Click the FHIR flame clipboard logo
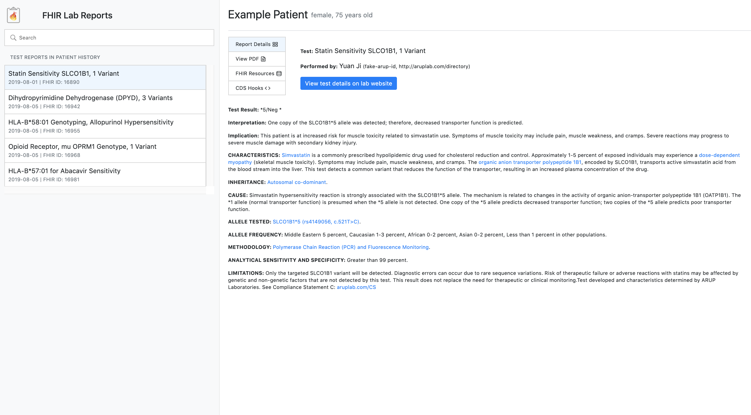 click(x=13, y=15)
